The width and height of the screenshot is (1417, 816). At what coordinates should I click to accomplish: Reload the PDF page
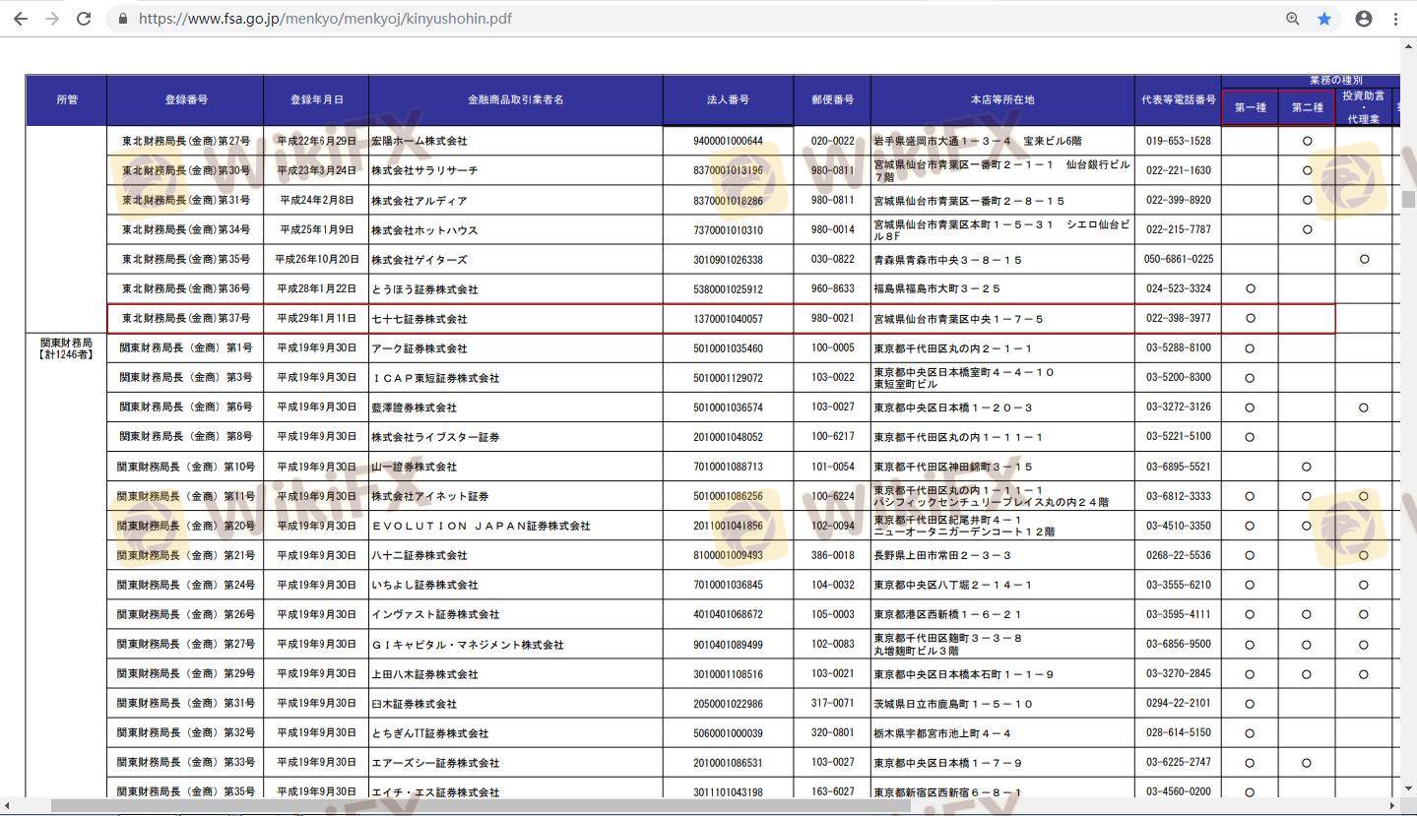84,19
